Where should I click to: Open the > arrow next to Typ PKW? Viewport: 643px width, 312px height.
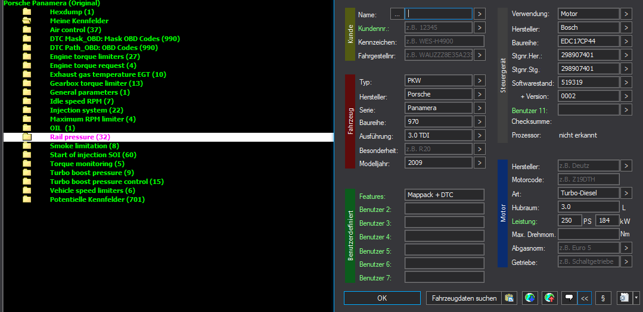point(480,80)
